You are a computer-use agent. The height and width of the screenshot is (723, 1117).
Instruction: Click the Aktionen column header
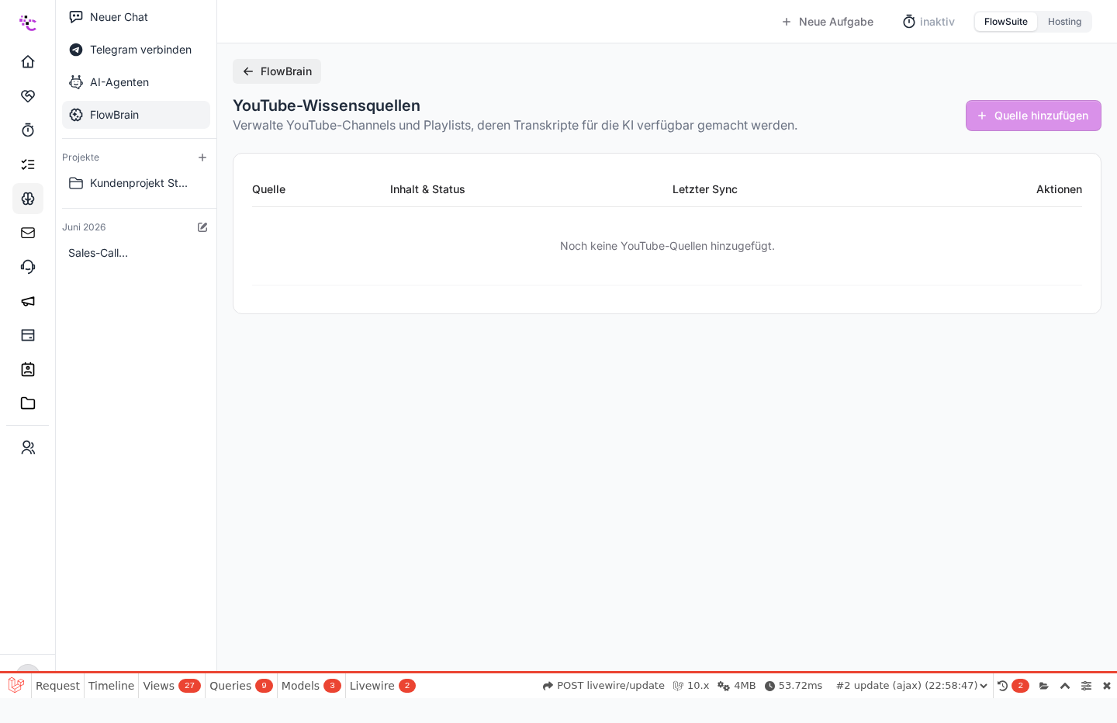tap(1059, 189)
